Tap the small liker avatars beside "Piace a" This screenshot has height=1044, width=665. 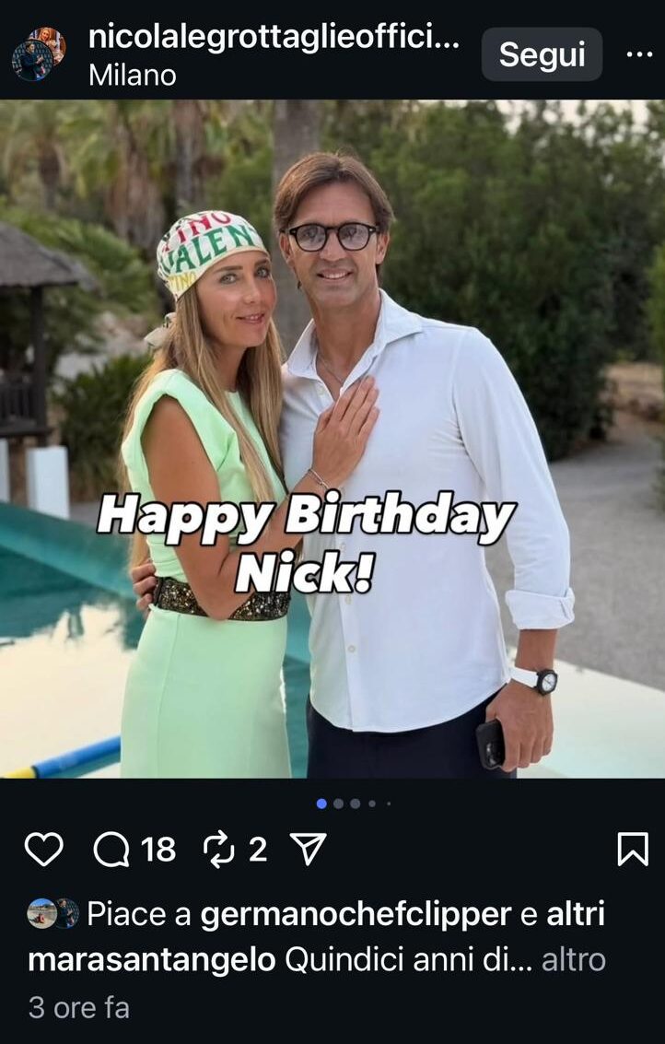(x=53, y=914)
